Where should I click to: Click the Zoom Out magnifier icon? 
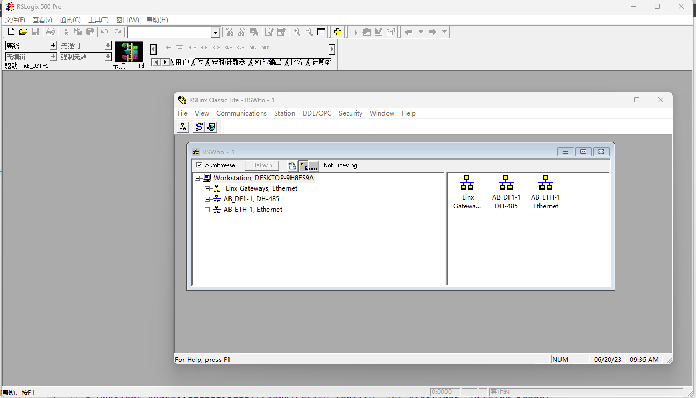(x=309, y=32)
